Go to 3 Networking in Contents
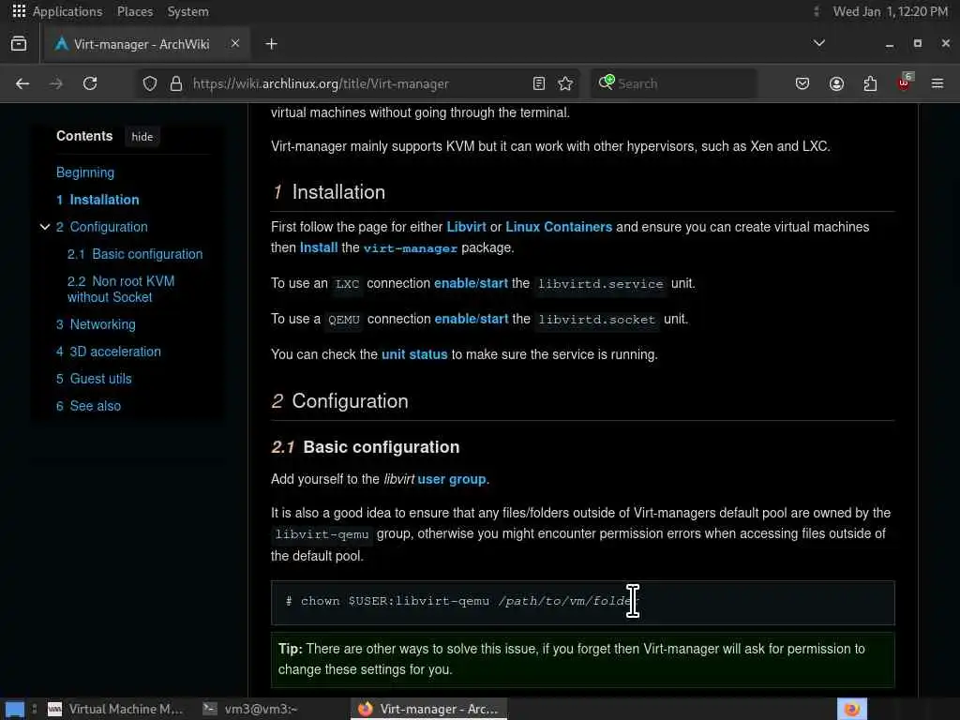This screenshot has width=960, height=720. coord(97,324)
